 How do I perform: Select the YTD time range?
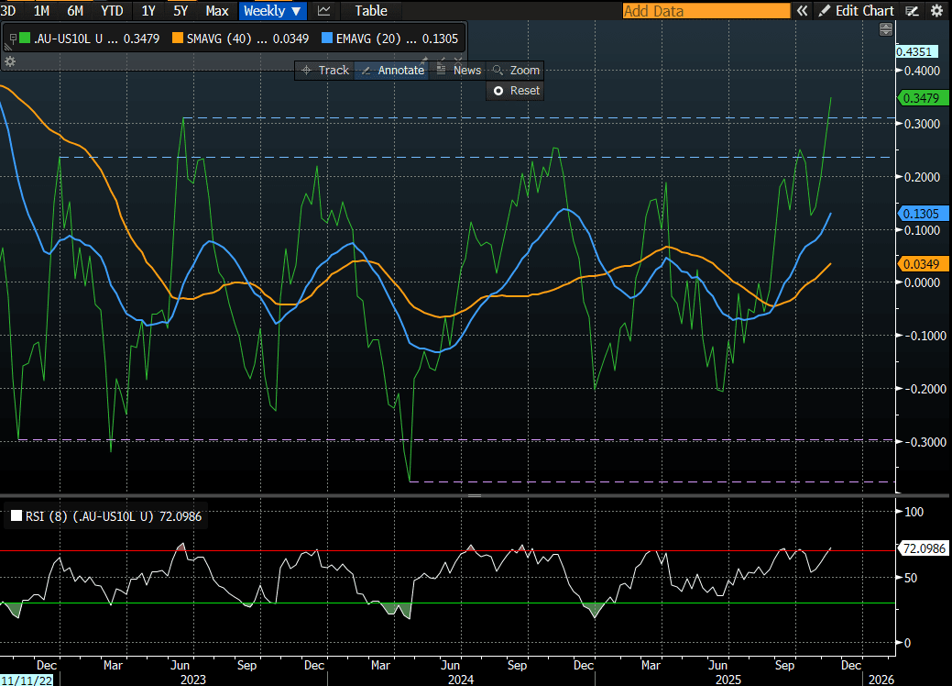pyautogui.click(x=112, y=11)
